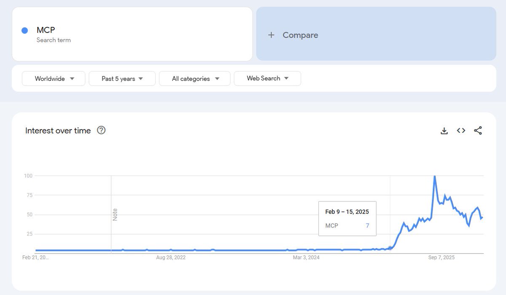Click the 25 value on y-axis
Viewport: 506px width, 295px height.
(x=30, y=234)
